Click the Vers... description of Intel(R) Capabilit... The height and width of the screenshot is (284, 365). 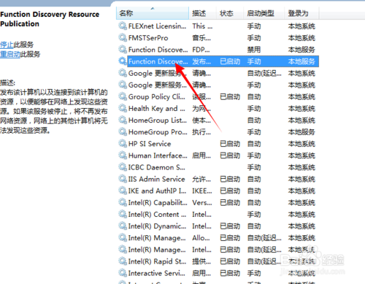pos(202,202)
